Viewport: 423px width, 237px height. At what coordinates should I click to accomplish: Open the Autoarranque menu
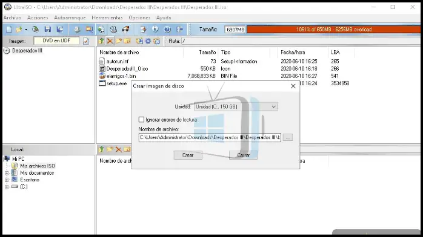click(70, 18)
